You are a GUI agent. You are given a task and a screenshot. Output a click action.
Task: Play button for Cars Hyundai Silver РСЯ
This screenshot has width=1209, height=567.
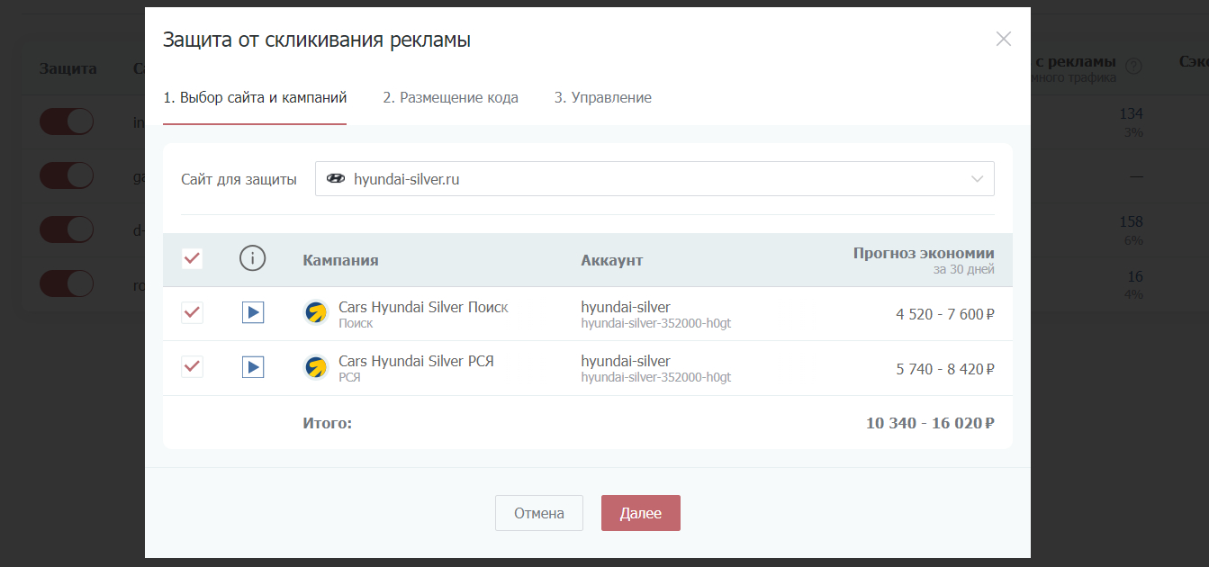[253, 367]
